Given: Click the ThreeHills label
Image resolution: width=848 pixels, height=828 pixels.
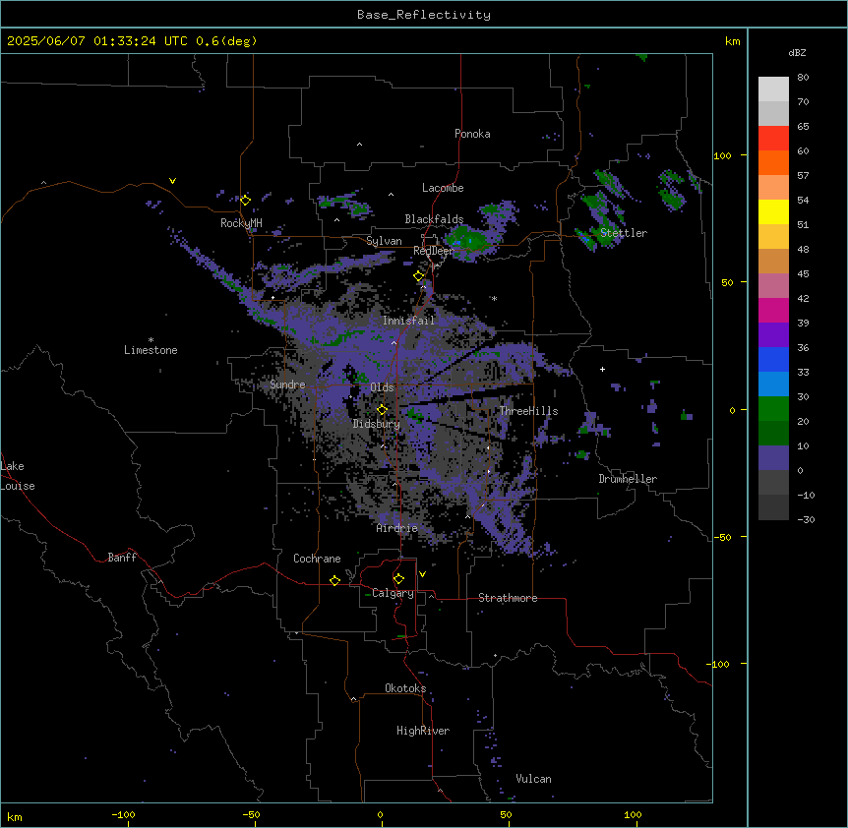Looking at the screenshot, I should [x=528, y=411].
